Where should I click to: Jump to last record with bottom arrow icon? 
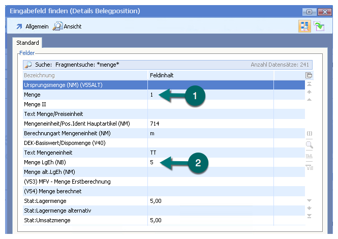pos(309,216)
